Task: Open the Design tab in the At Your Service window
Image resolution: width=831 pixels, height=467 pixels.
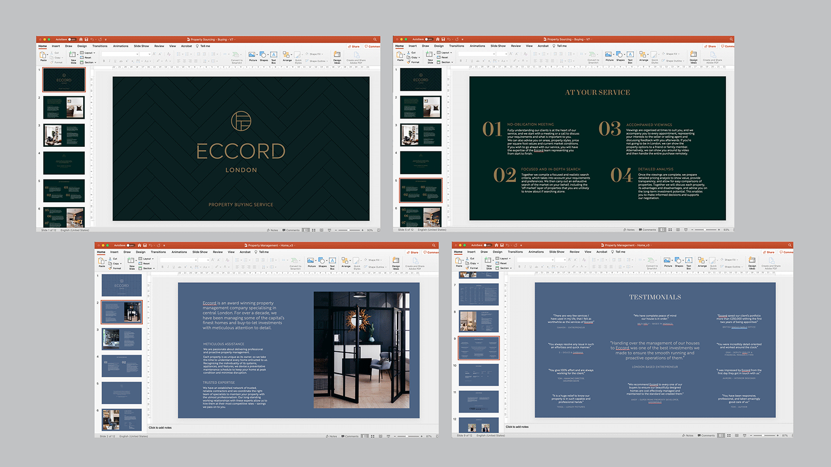Action: (x=439, y=46)
